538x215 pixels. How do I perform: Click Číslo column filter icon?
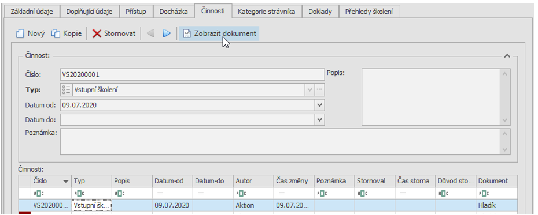[x=38, y=193]
